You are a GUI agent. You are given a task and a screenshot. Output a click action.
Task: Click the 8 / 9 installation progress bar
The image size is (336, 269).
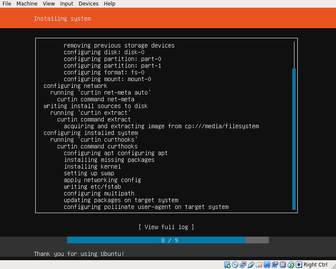click(168, 240)
